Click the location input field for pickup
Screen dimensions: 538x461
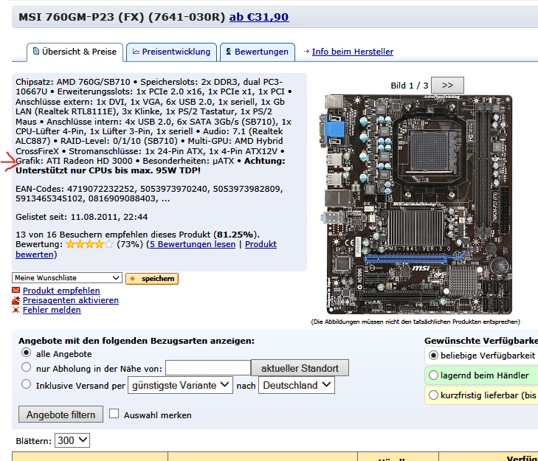click(208, 368)
